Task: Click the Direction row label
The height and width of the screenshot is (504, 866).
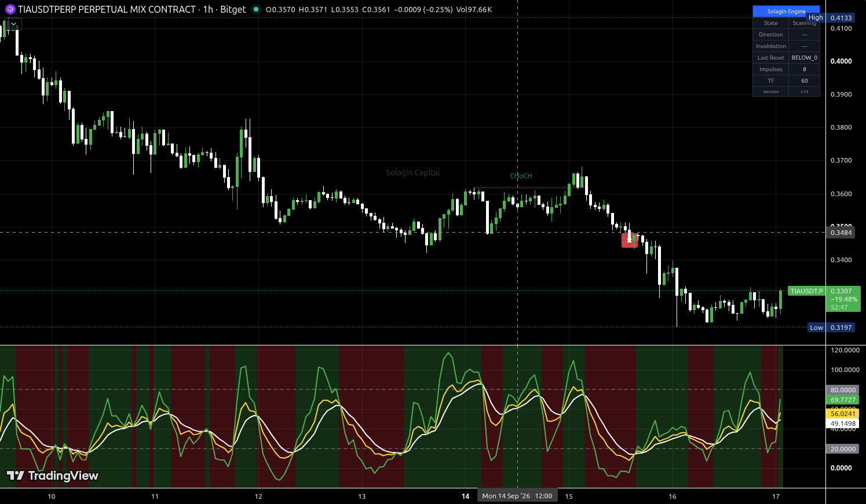Action: (x=770, y=35)
